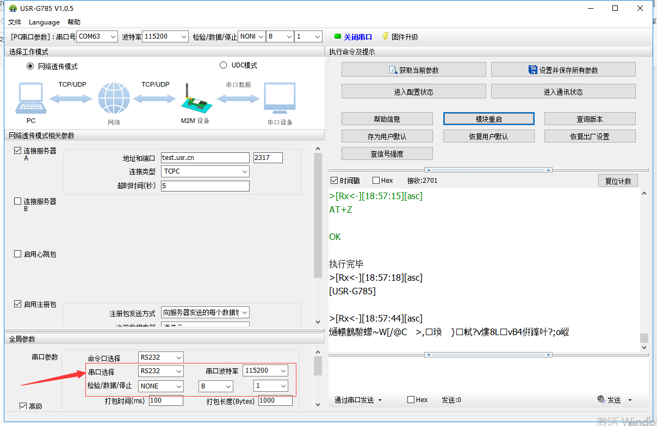
Task: Check the 连接服务器 B checkbox
Action: 18,201
